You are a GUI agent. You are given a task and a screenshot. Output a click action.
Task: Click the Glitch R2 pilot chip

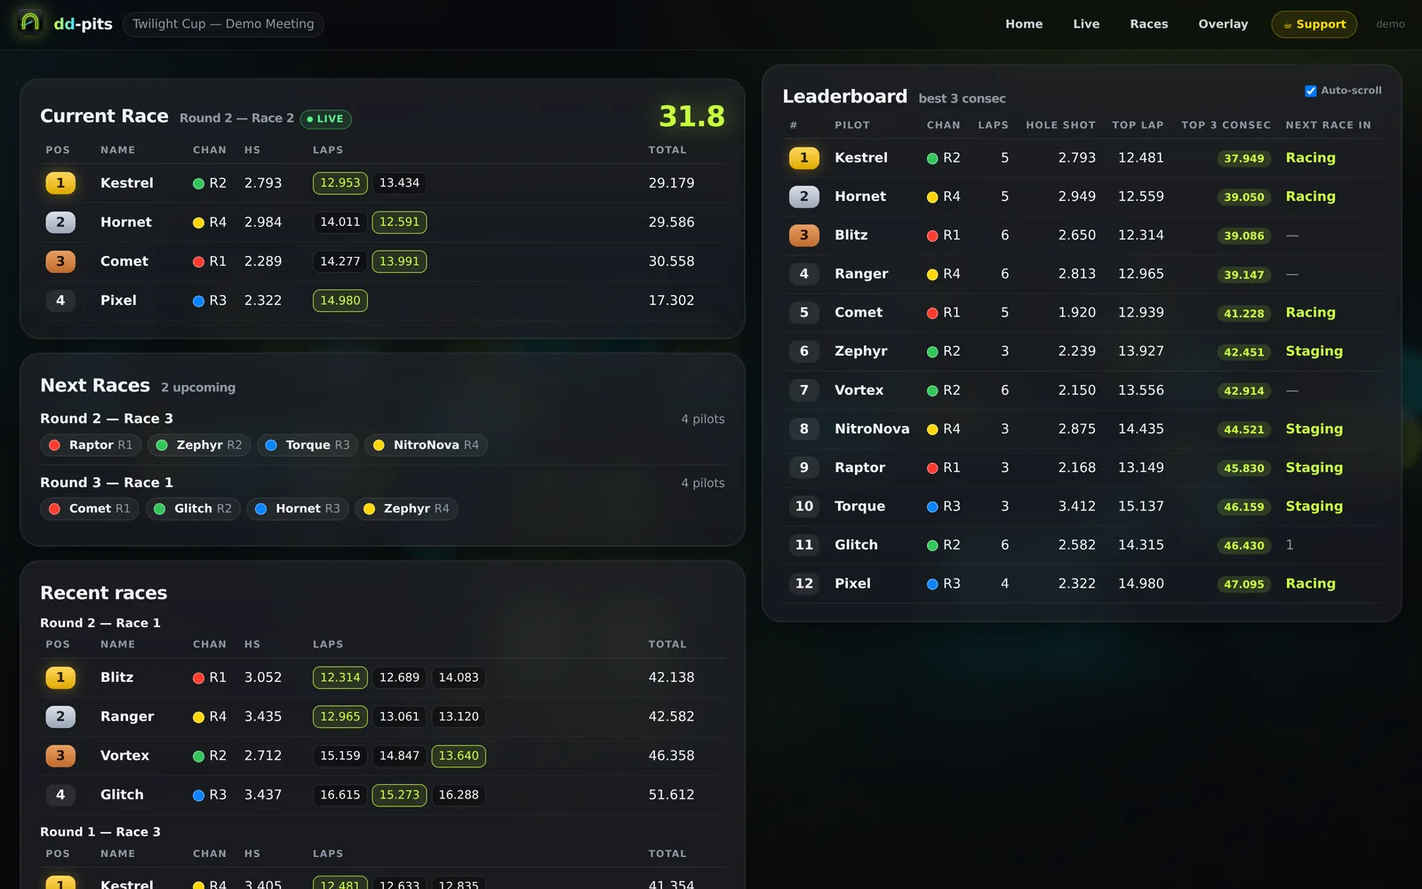click(x=193, y=509)
